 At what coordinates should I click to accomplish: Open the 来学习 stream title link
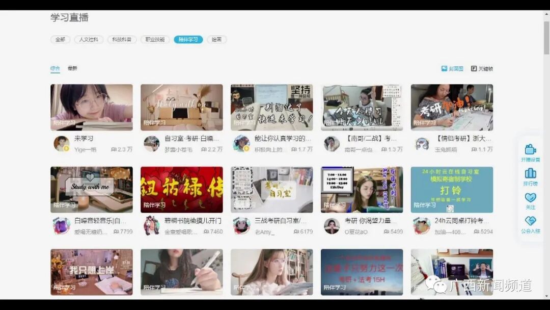coord(84,138)
